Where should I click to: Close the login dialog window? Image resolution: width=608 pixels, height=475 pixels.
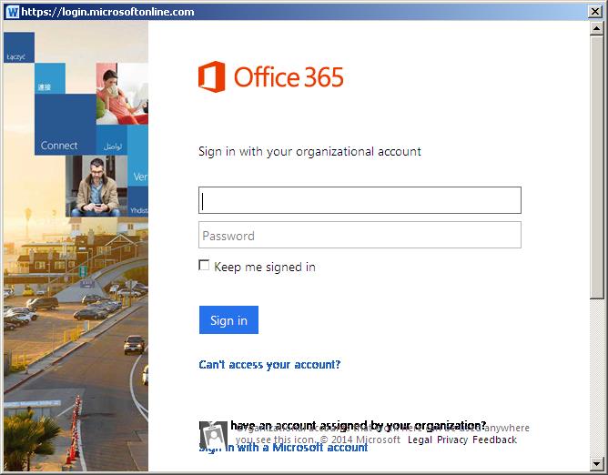(x=595, y=12)
